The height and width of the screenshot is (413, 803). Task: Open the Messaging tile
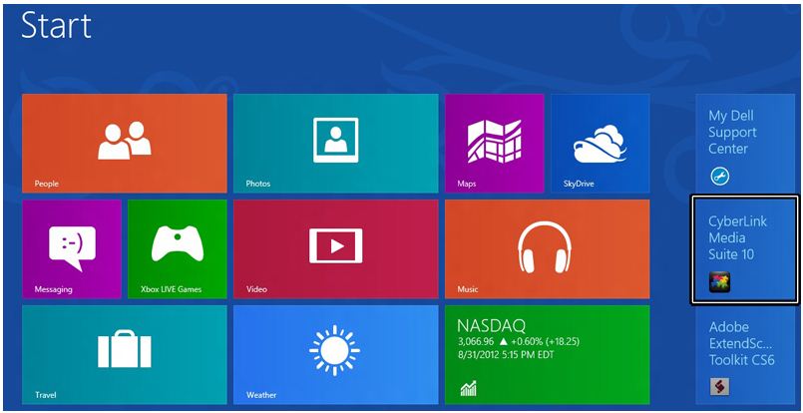click(x=72, y=249)
